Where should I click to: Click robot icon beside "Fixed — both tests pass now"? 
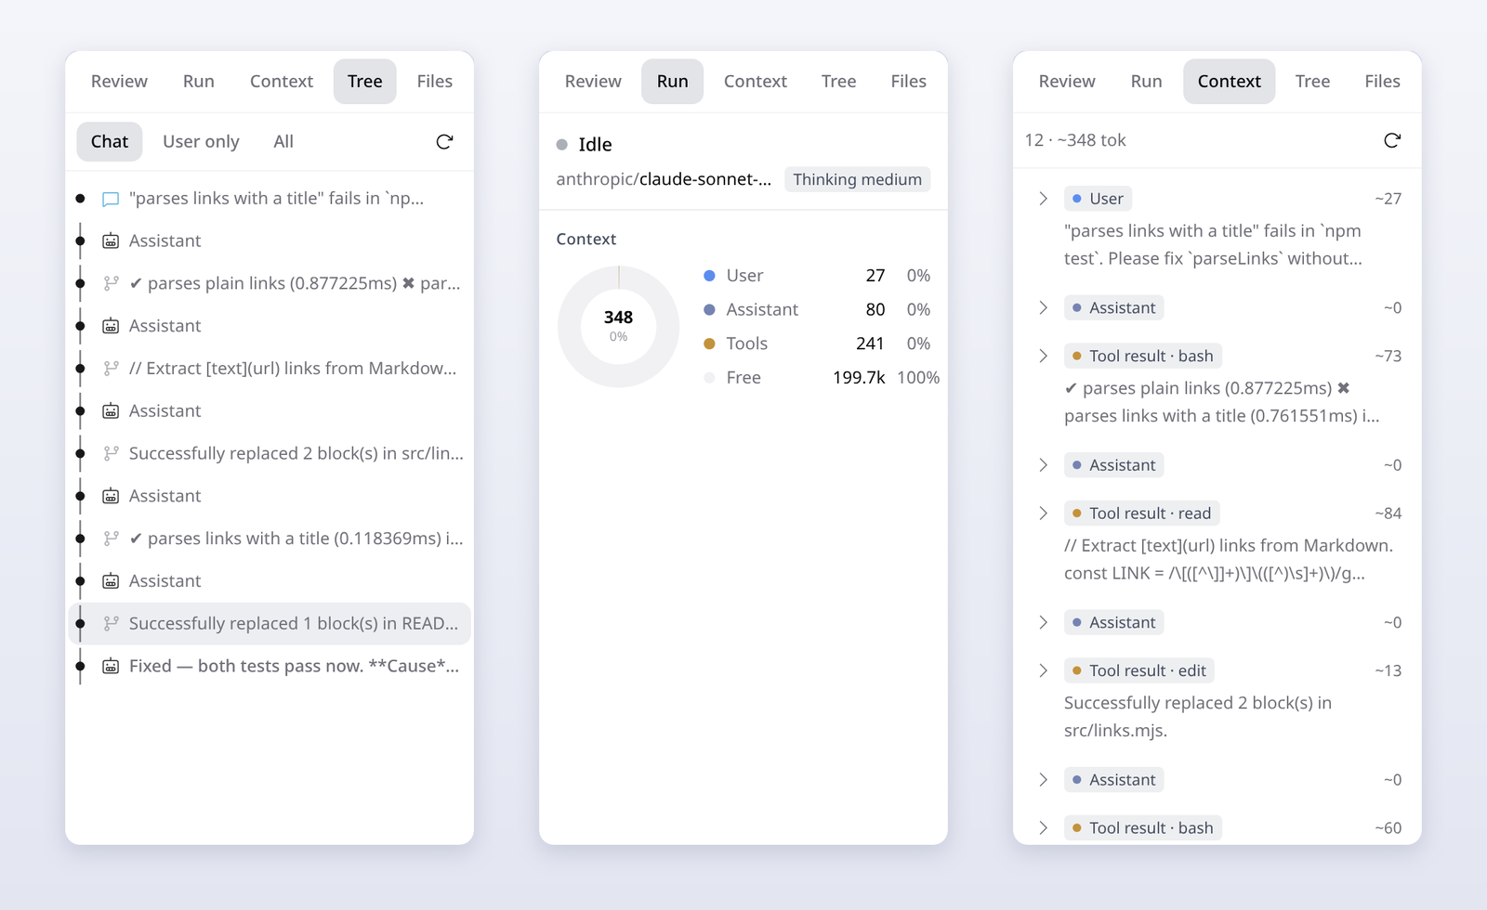point(111,666)
